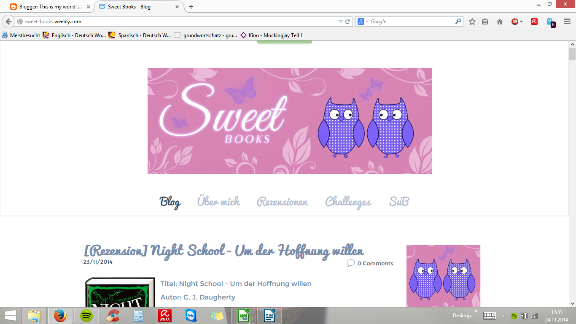The height and width of the screenshot is (324, 576).
Task: Open Avira from taskbar
Action: click(164, 316)
